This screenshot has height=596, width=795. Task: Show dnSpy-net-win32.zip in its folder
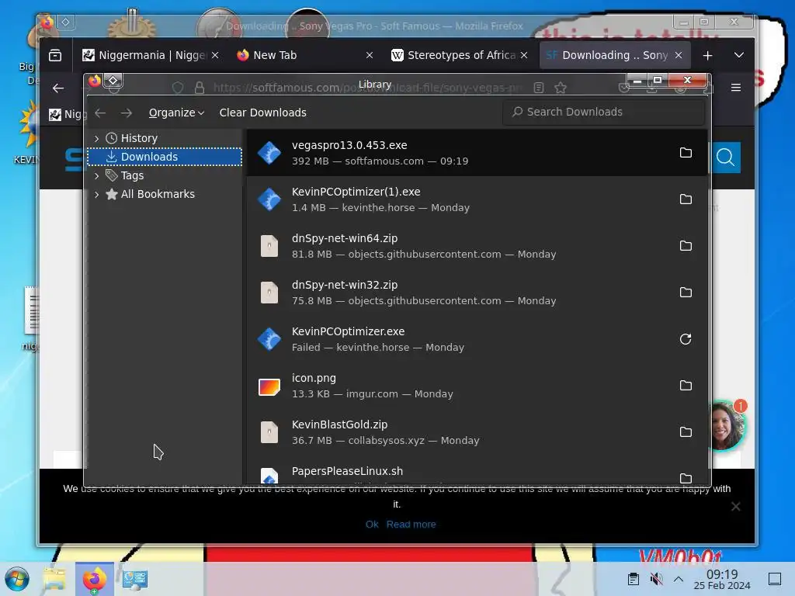pos(686,293)
